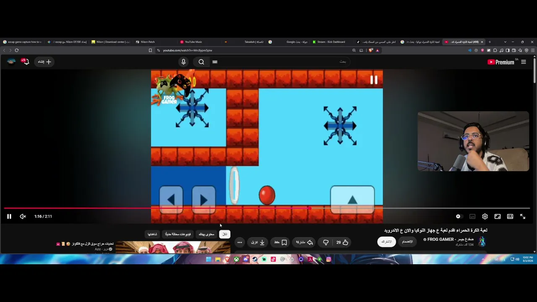
Task: Save the video to a playlist (حفظ)
Action: click(x=280, y=242)
